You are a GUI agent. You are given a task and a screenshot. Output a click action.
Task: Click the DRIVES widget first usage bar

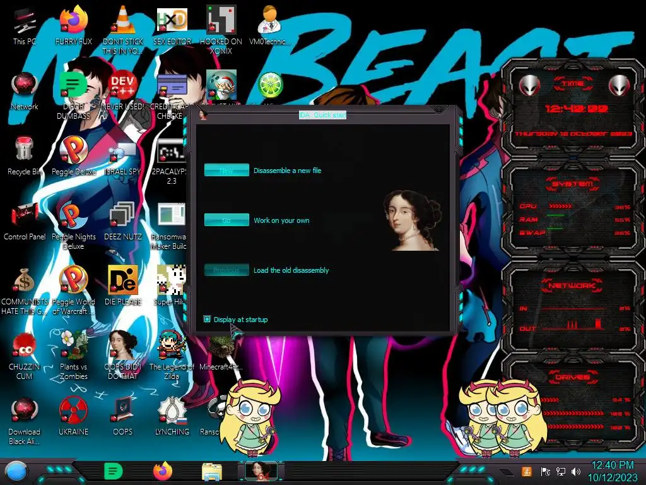(585, 400)
